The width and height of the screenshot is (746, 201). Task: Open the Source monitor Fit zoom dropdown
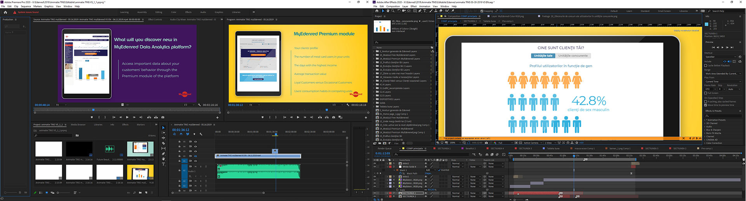tap(61, 105)
